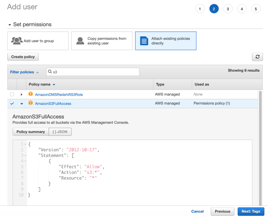Expand the AmazonDMSRedshiftS3Role row details
The width and height of the screenshot is (268, 216).
pos(21,94)
